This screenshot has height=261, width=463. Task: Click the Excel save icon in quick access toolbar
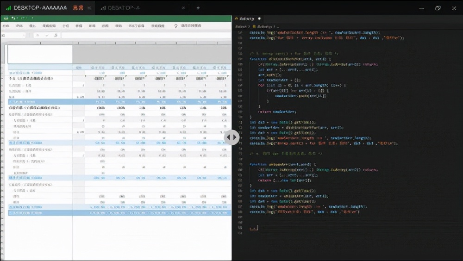coord(6,18)
